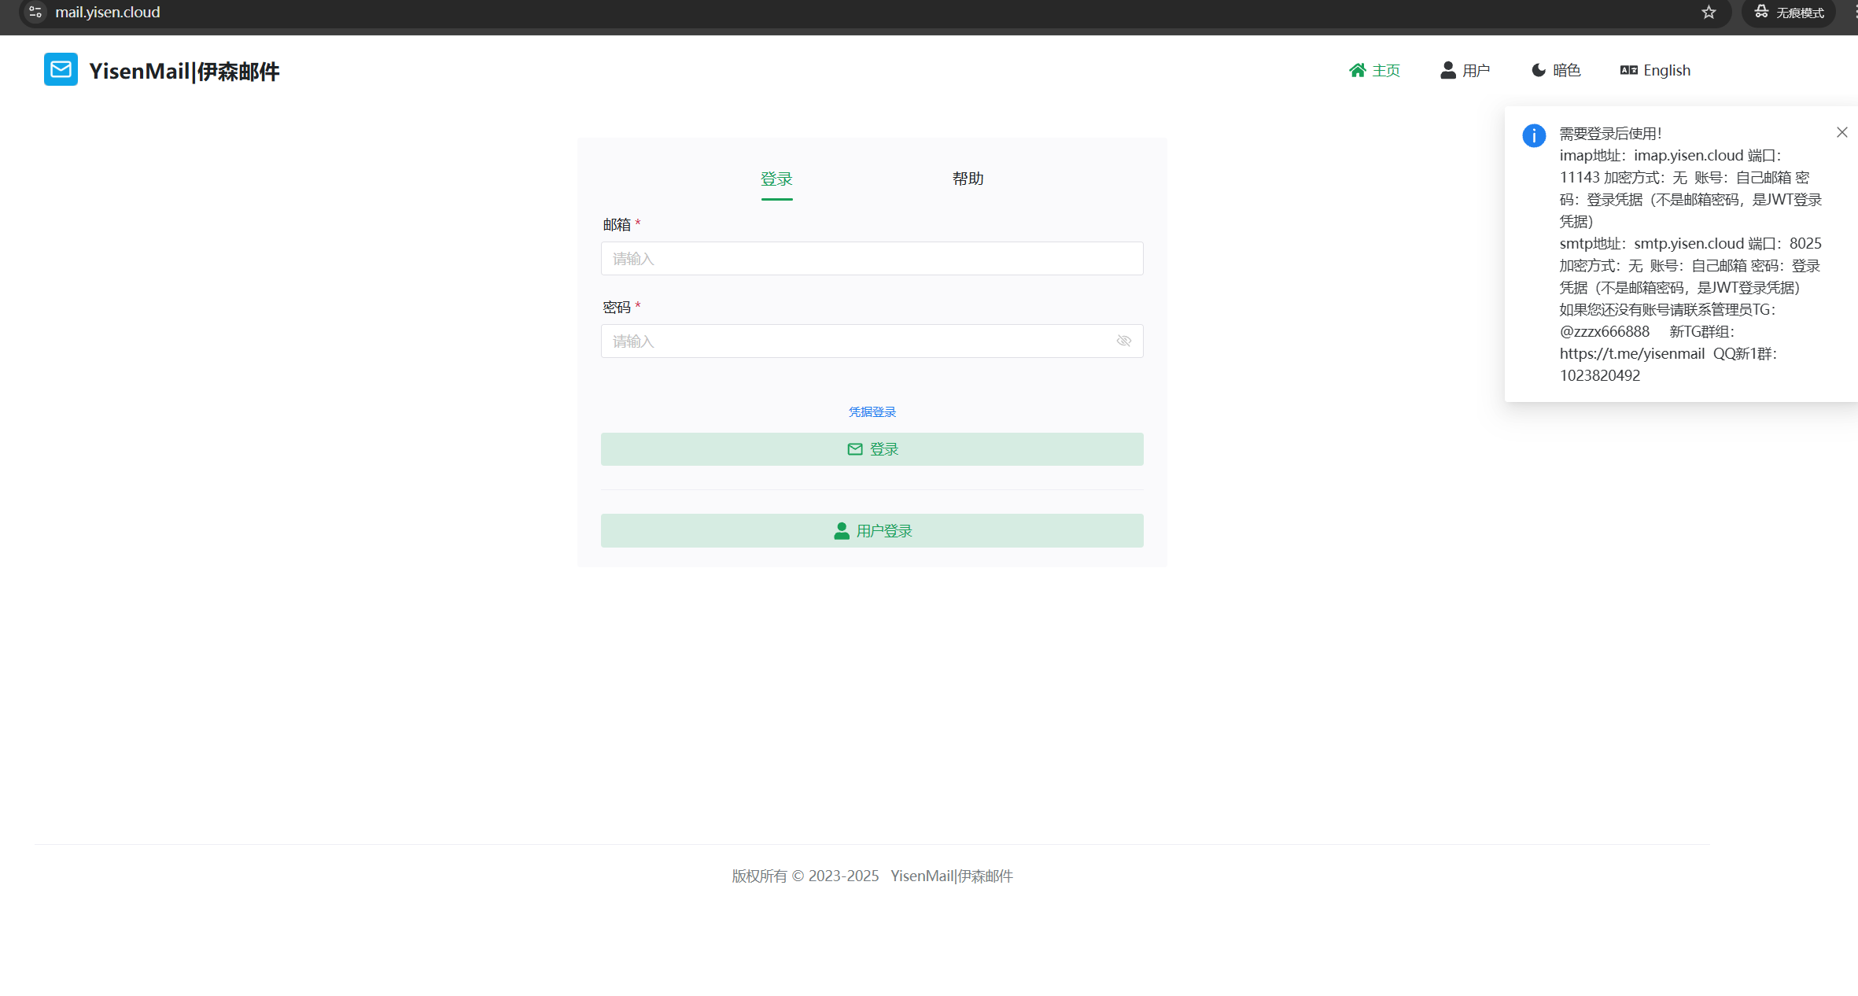Click the envelope icon inside 登录 button
Viewport: 1858px width, 996px height.
click(854, 448)
